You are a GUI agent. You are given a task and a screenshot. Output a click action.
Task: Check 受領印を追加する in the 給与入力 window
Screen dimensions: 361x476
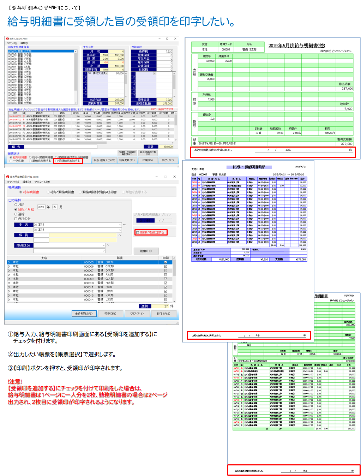point(56,161)
